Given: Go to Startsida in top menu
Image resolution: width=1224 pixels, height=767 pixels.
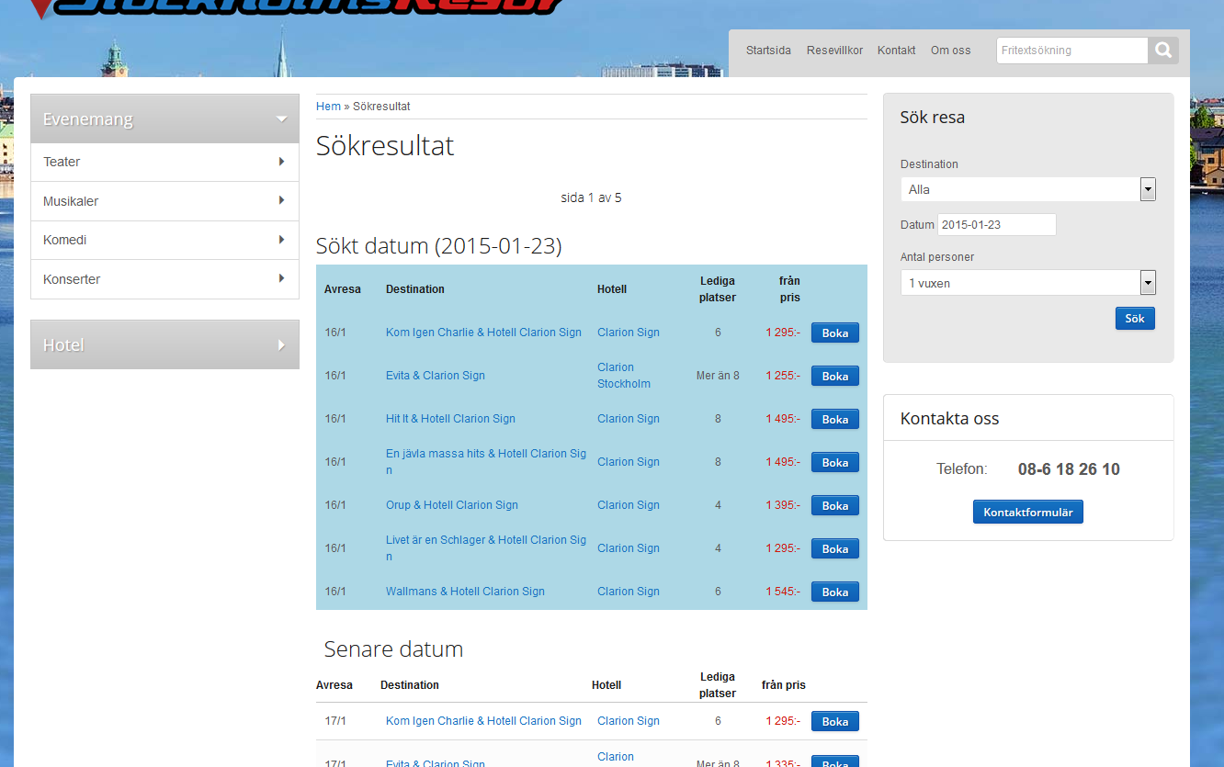Looking at the screenshot, I should pyautogui.click(x=768, y=51).
